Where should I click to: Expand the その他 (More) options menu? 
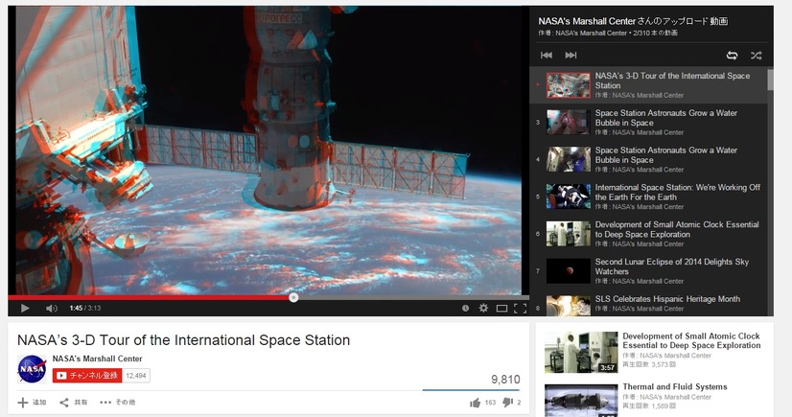pyautogui.click(x=118, y=403)
